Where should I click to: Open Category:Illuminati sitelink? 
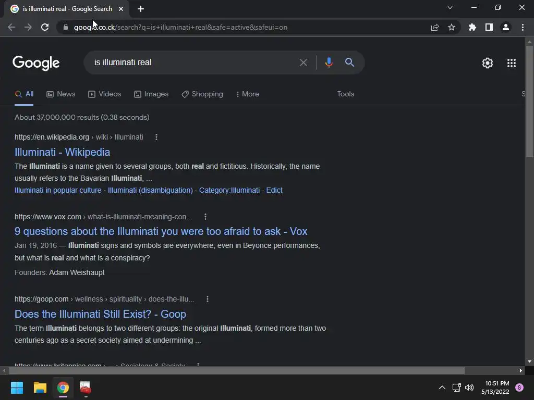click(229, 190)
